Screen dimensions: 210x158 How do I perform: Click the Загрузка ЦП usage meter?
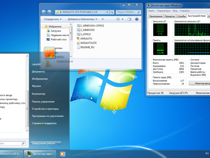pos(160,30)
